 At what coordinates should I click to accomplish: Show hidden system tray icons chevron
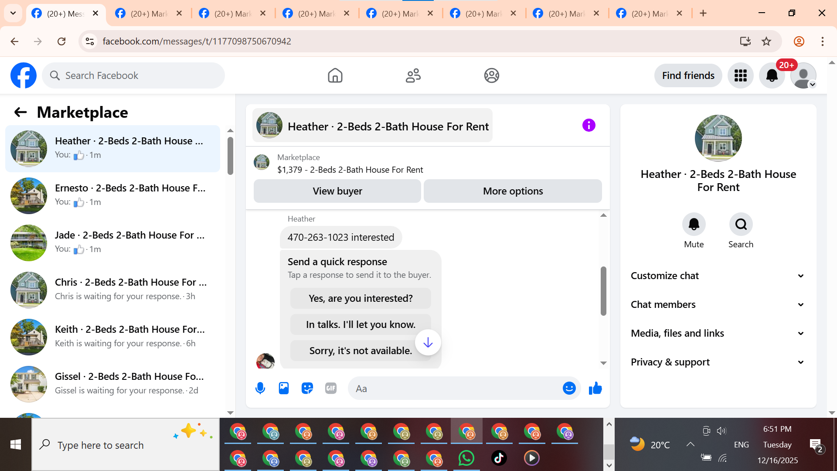[690, 444]
